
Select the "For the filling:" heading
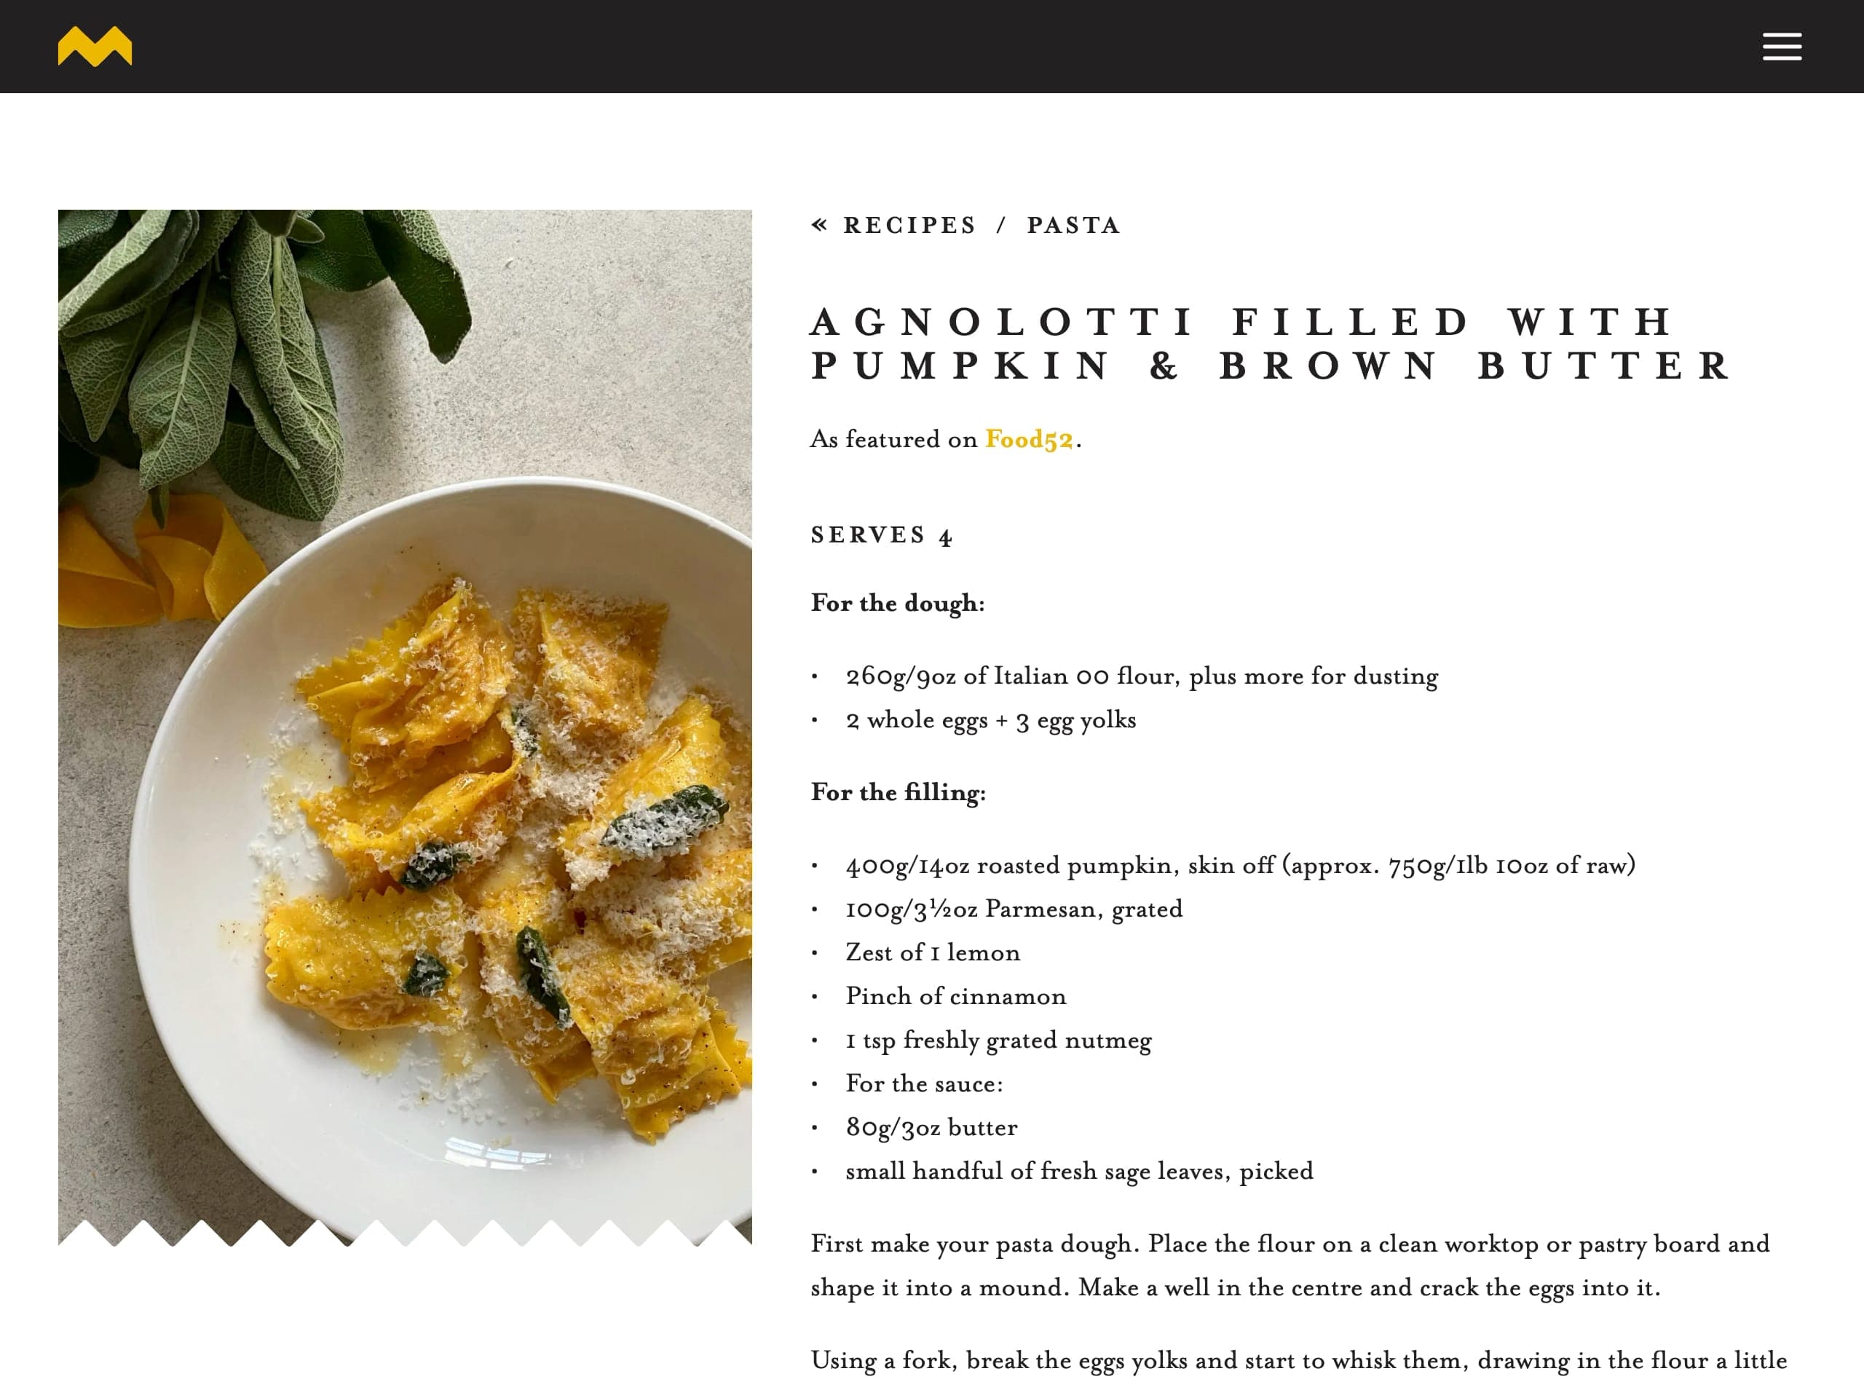click(899, 792)
